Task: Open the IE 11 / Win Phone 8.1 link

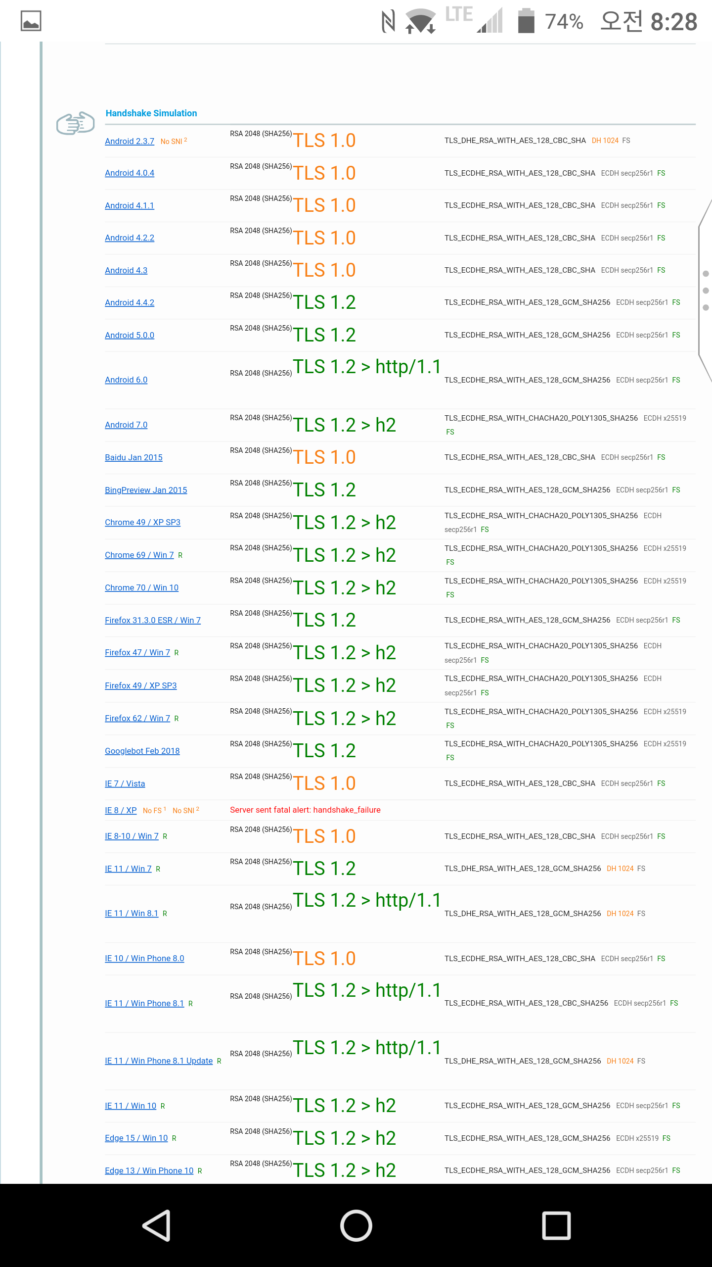Action: coord(144,1003)
